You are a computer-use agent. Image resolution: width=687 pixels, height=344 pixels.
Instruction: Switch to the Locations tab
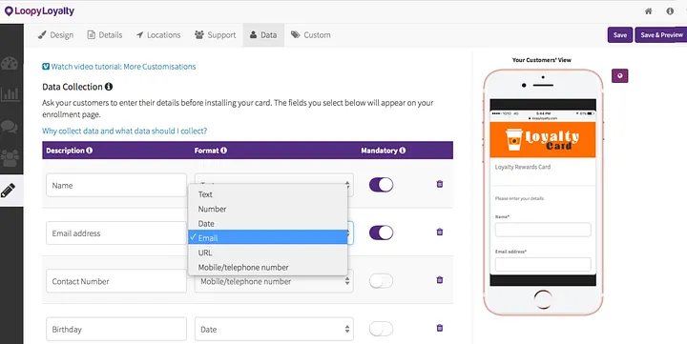(x=158, y=35)
